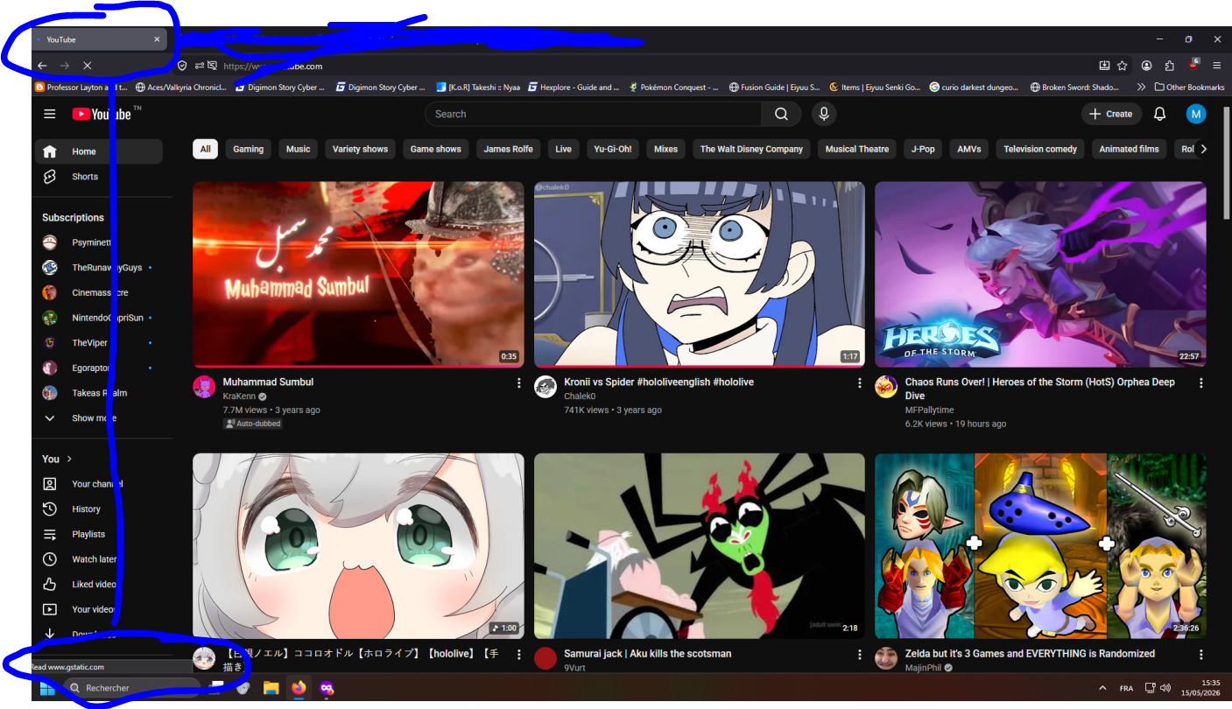Click the magnifying glass search button

(x=781, y=114)
